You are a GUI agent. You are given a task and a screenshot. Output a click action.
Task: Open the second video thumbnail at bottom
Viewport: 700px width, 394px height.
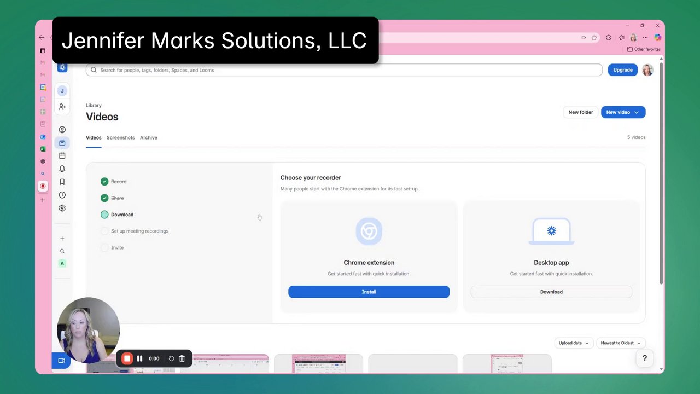point(224,364)
